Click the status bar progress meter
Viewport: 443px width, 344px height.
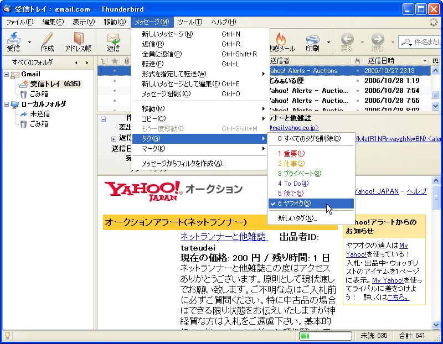click(x=326, y=336)
